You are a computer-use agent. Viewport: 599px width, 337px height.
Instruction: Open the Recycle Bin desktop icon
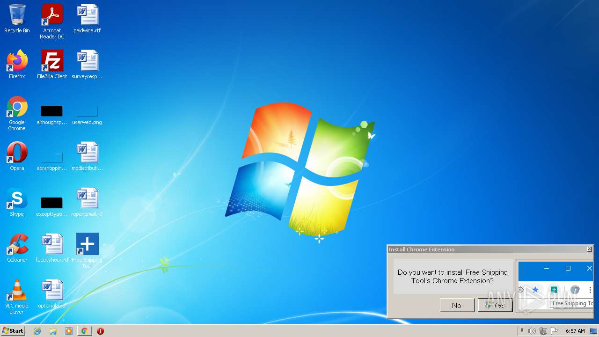17,19
